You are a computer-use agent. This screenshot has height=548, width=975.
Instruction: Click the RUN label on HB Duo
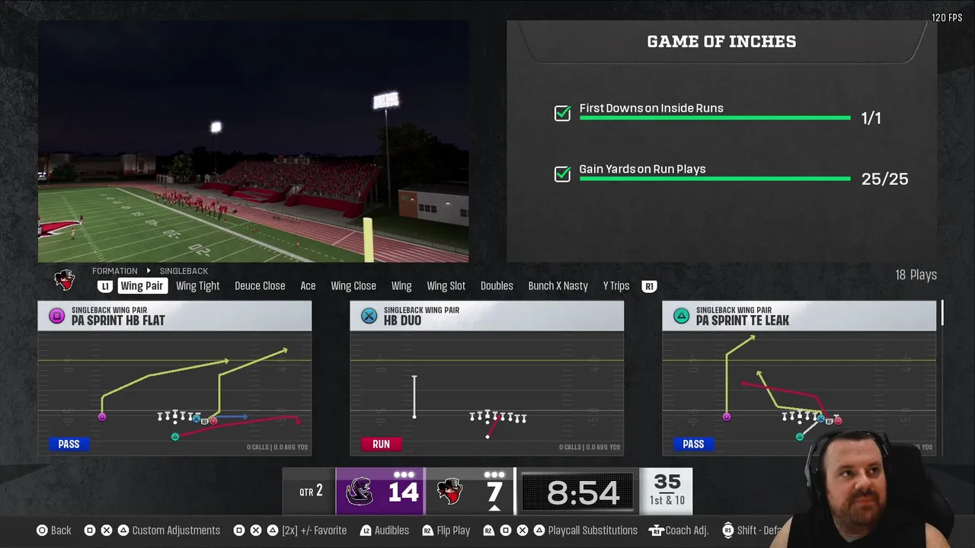tap(381, 444)
